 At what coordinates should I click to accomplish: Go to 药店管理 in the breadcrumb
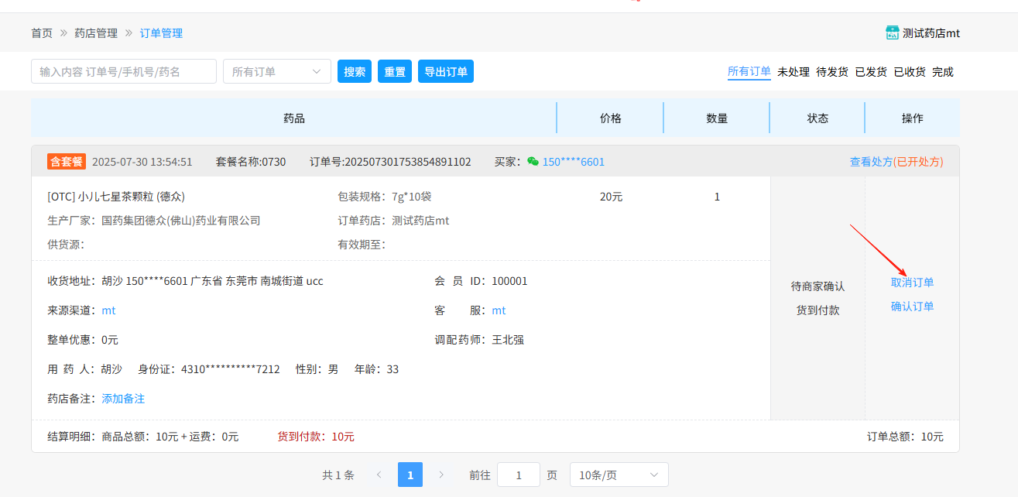[x=96, y=33]
